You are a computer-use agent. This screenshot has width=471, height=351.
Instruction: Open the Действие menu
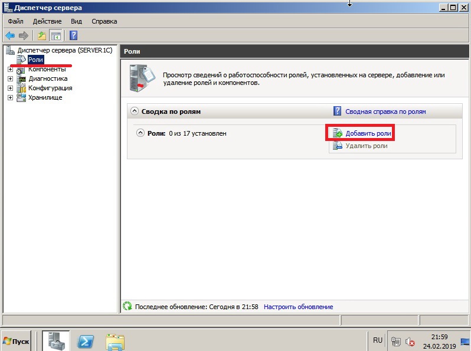point(47,21)
